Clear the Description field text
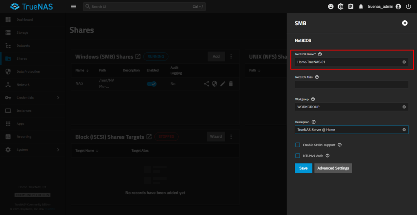The height and width of the screenshot is (215, 417). pyautogui.click(x=404, y=130)
